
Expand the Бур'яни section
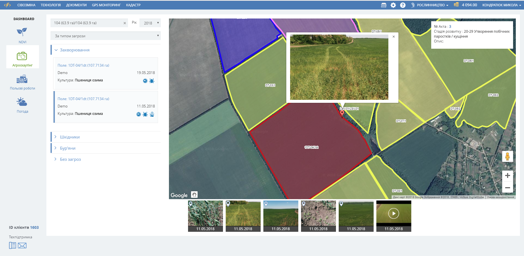67,148
